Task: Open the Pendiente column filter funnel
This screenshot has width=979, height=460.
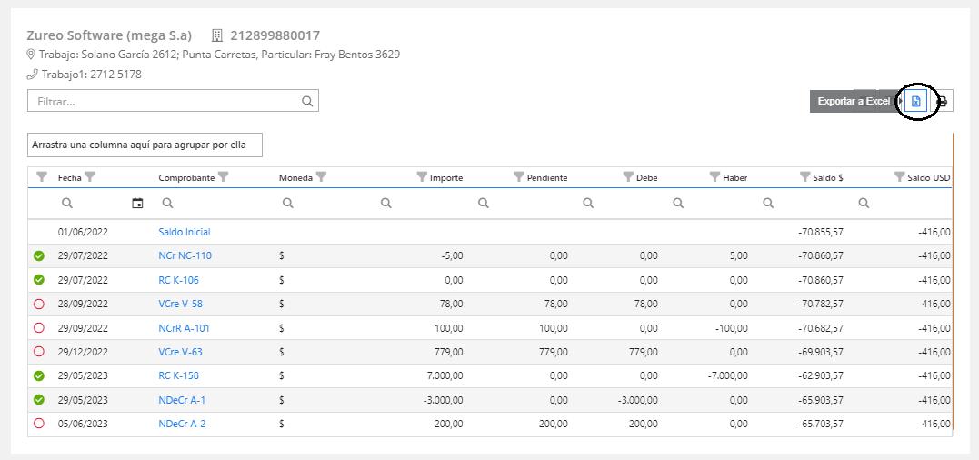Action: (519, 177)
